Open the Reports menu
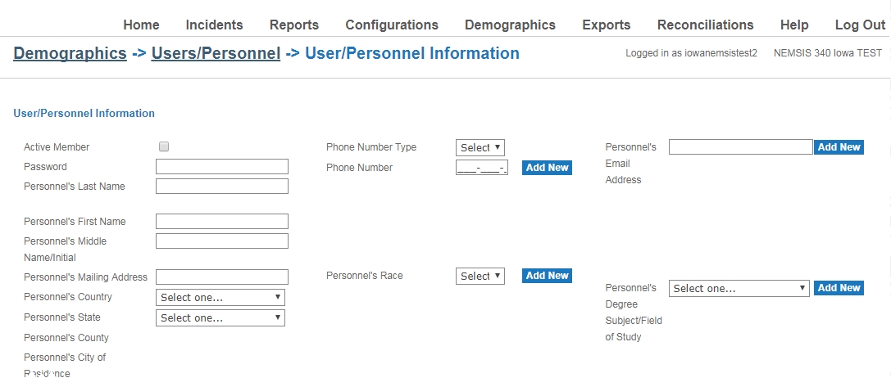This screenshot has width=891, height=378. 294,25
